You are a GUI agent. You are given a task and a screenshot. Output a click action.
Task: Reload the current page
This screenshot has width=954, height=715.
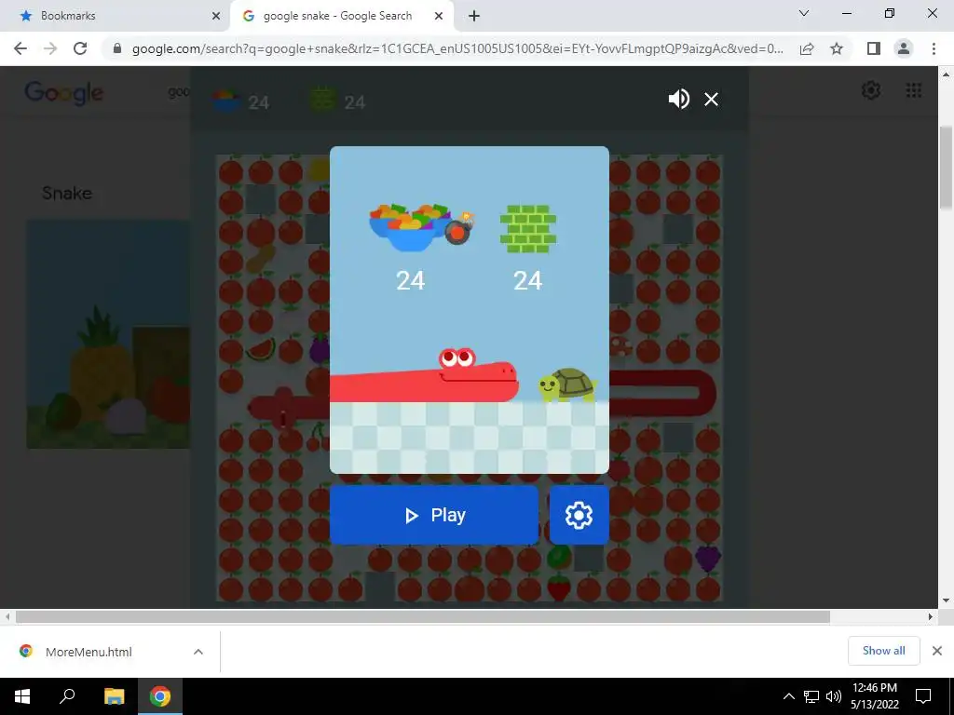(x=80, y=48)
